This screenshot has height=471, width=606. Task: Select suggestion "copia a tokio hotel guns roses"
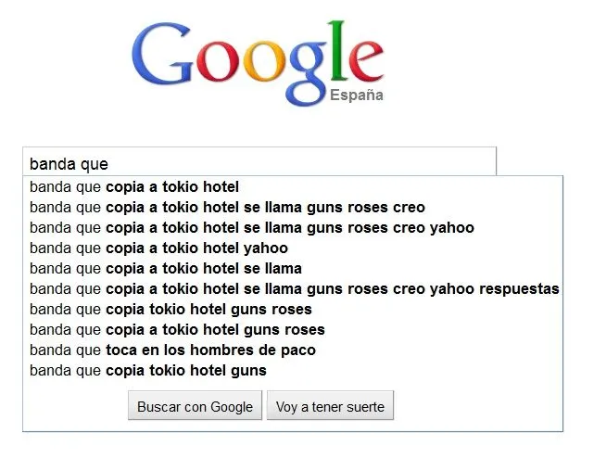pyautogui.click(x=177, y=330)
